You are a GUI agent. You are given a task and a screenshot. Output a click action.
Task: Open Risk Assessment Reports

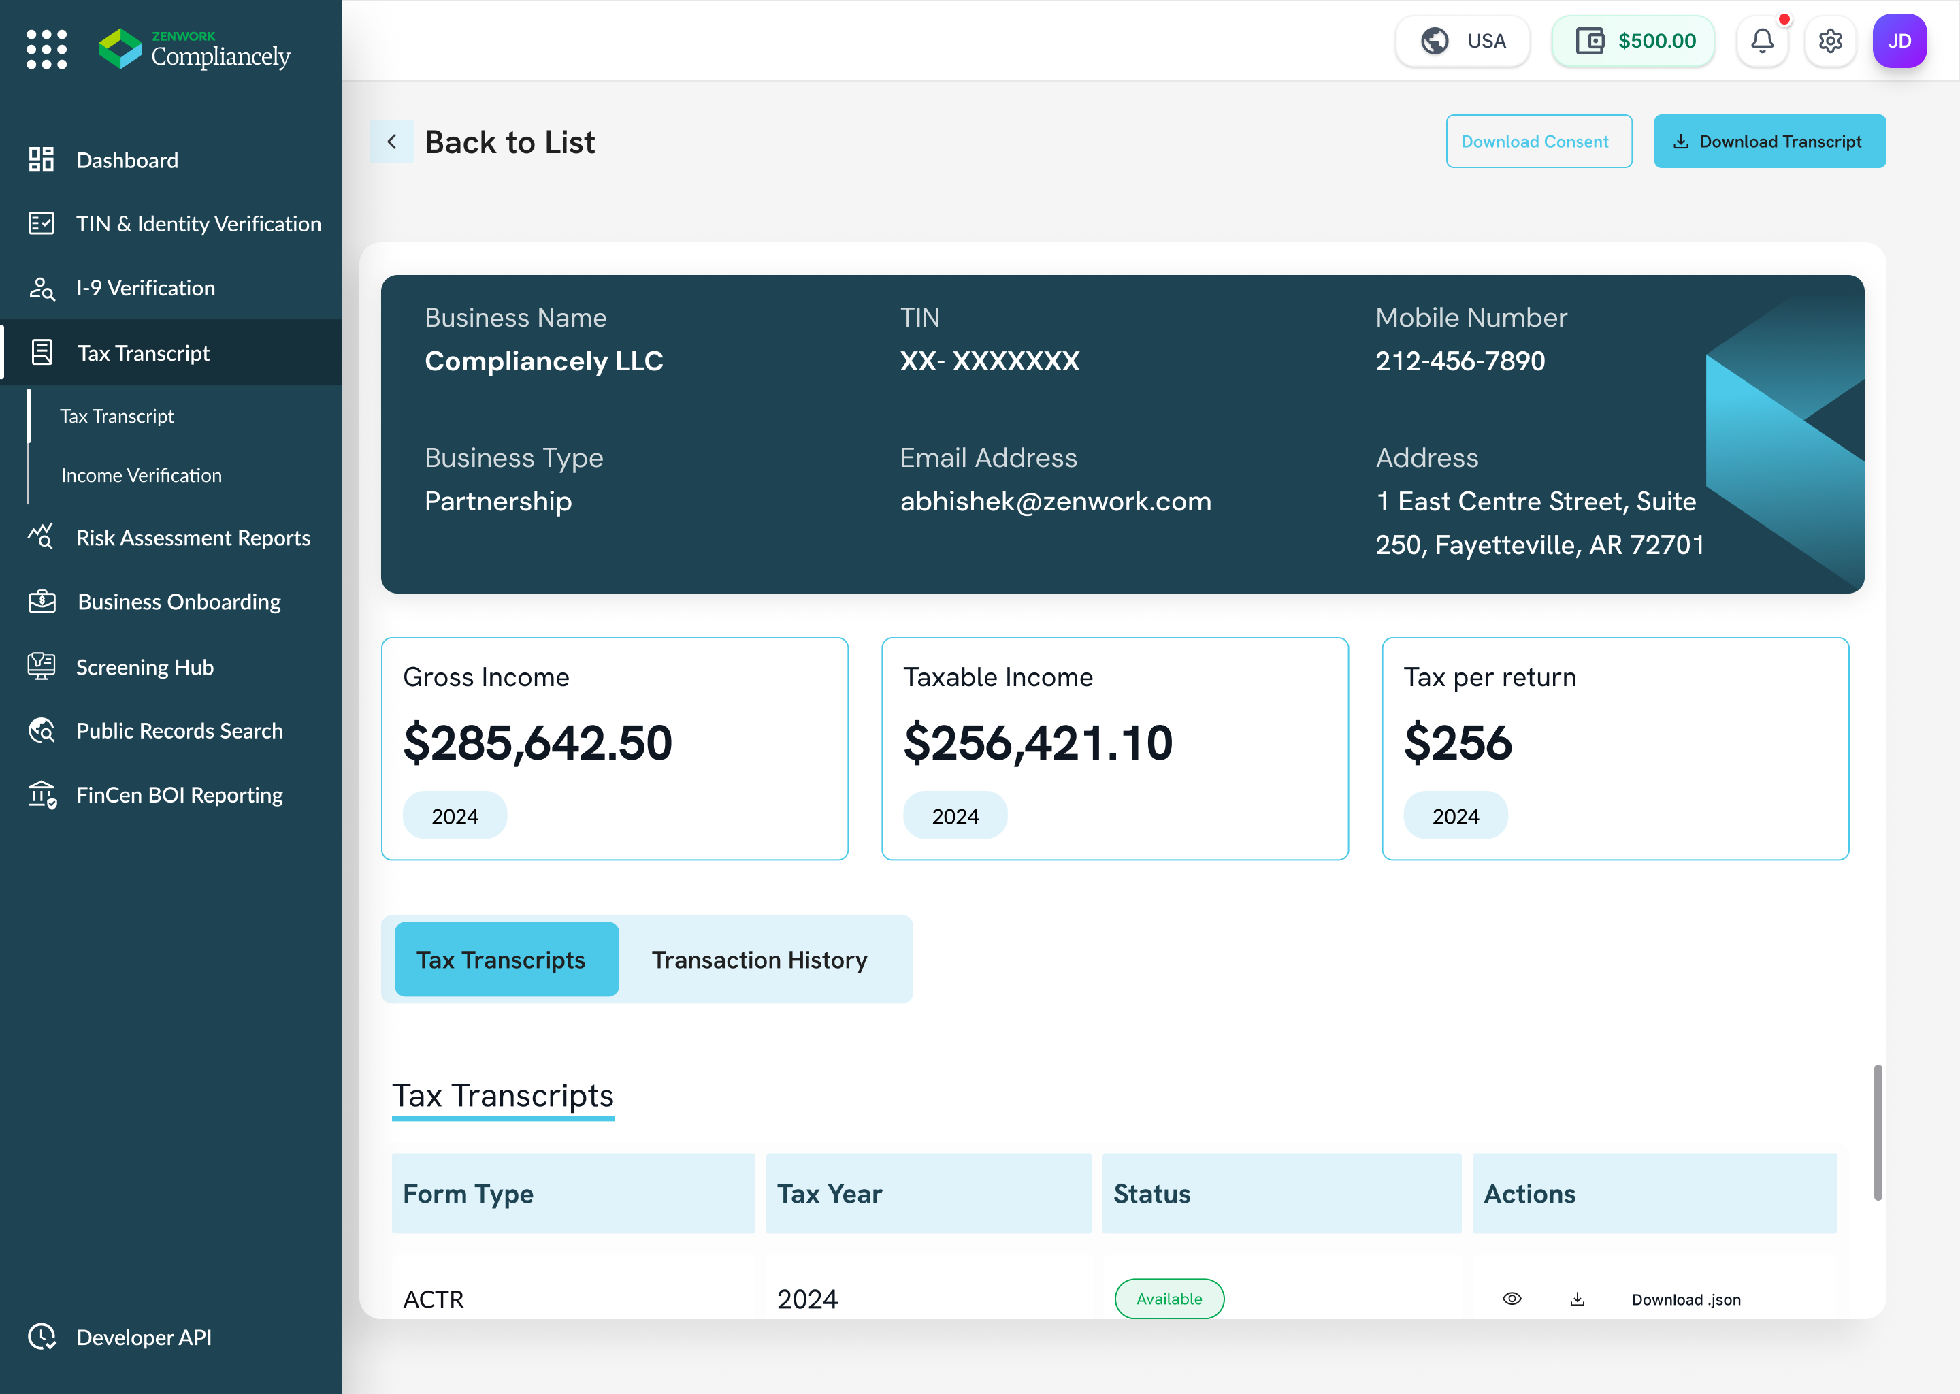point(193,538)
